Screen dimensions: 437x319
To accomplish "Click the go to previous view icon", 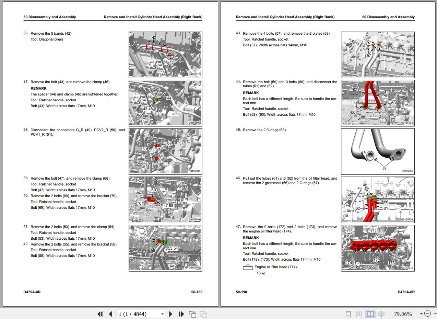I will pyautogui.click(x=192, y=314).
